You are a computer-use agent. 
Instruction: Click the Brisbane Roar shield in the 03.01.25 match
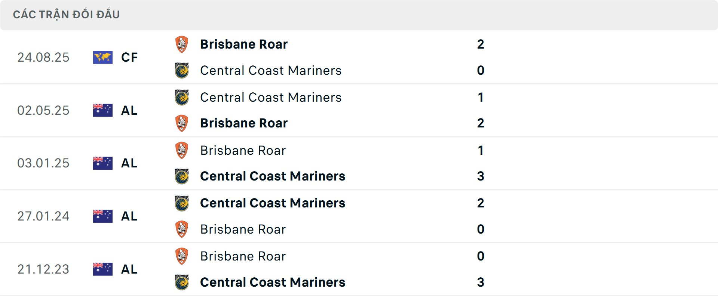point(182,150)
